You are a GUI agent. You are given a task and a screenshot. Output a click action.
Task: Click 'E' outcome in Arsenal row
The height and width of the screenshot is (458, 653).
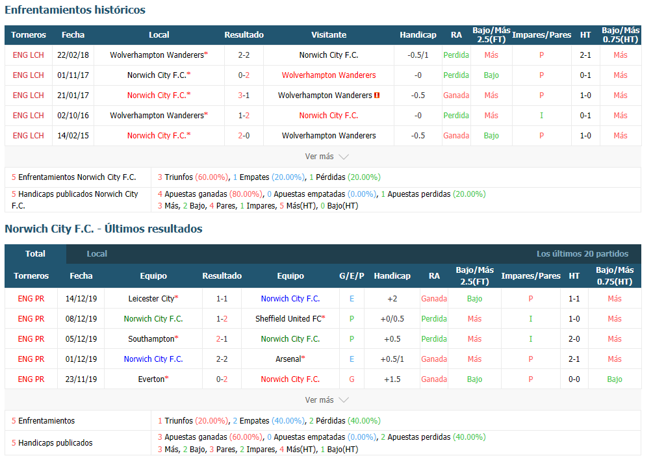tap(352, 359)
